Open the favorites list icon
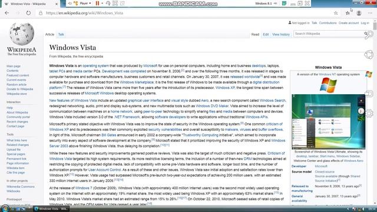Viewport: 377px width, 212px height. tap(348, 13)
